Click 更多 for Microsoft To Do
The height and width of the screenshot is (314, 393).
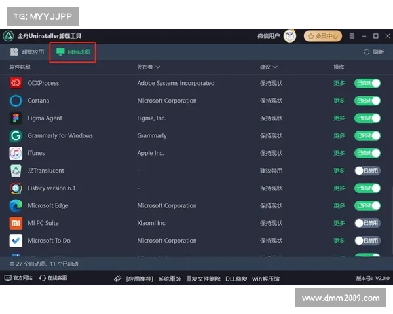339,241
